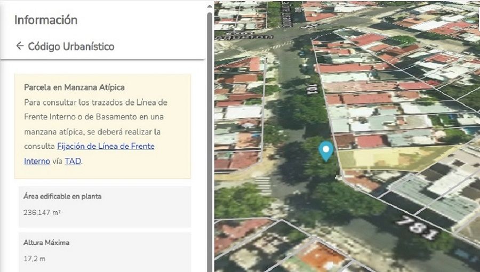Click the sidebar vertical scrollbar

[210, 107]
